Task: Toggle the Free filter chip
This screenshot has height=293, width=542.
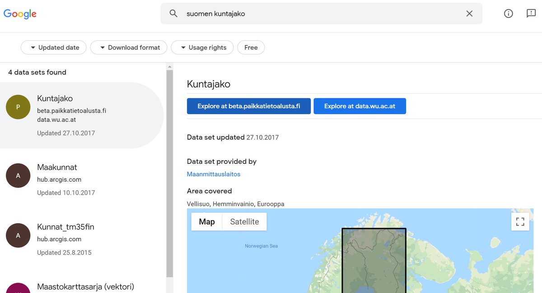Action: 251,47
